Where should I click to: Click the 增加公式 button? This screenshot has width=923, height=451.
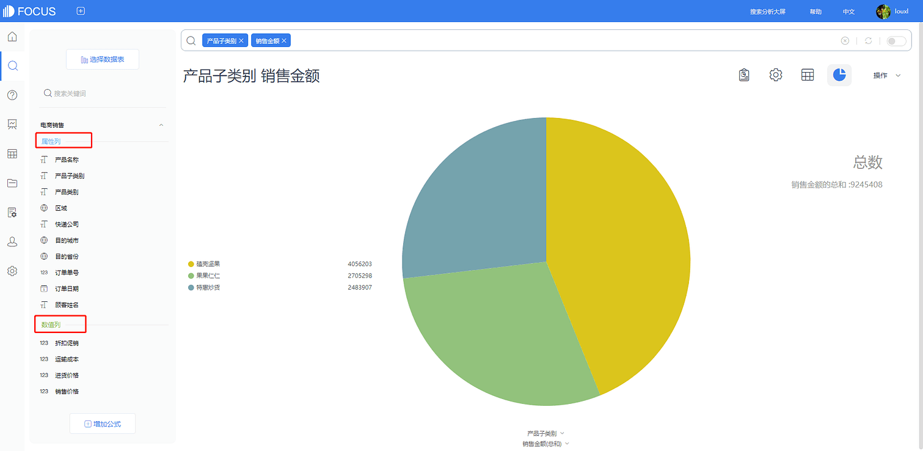pos(103,424)
